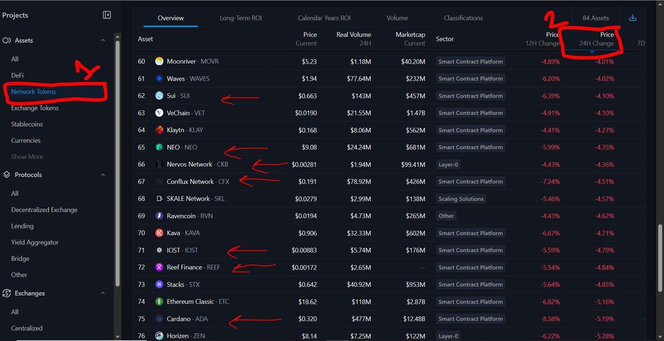
Task: Sort by Sector column header
Action: [x=445, y=39]
